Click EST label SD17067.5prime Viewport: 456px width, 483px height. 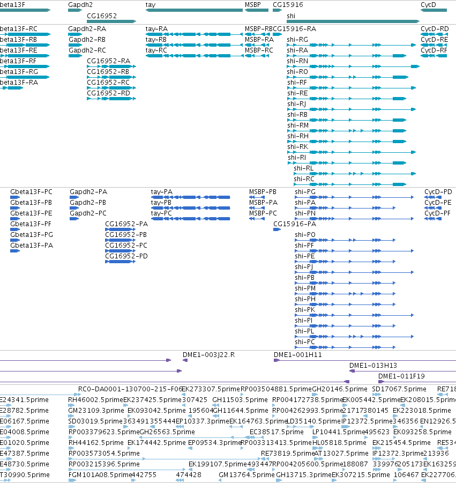[399, 389]
